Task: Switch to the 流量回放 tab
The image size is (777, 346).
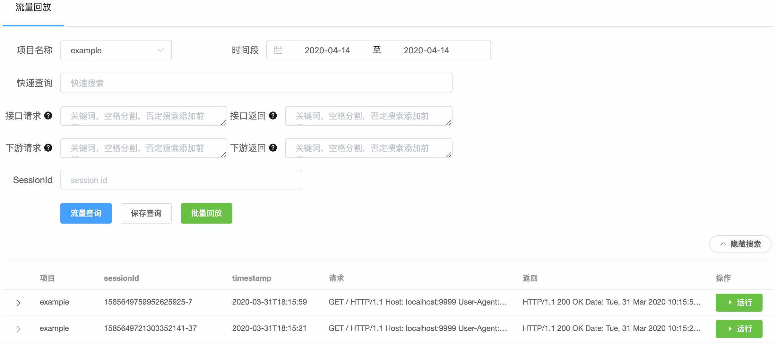Action: [32, 7]
